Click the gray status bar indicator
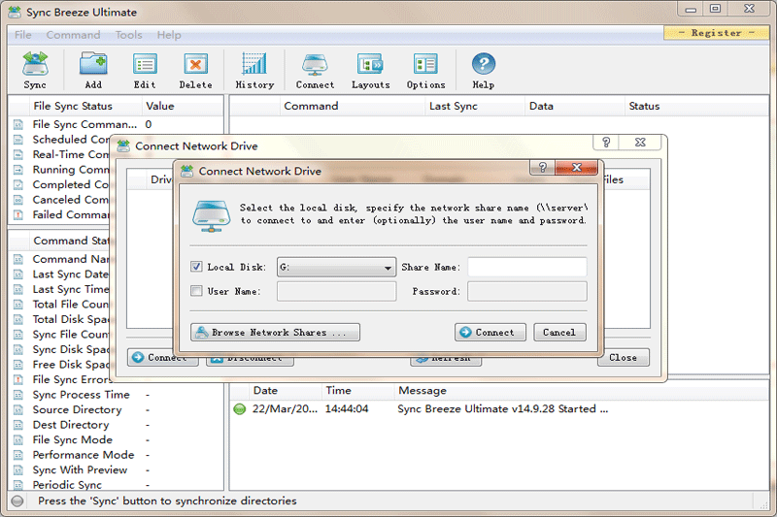Image resolution: width=777 pixels, height=517 pixels. 17,501
